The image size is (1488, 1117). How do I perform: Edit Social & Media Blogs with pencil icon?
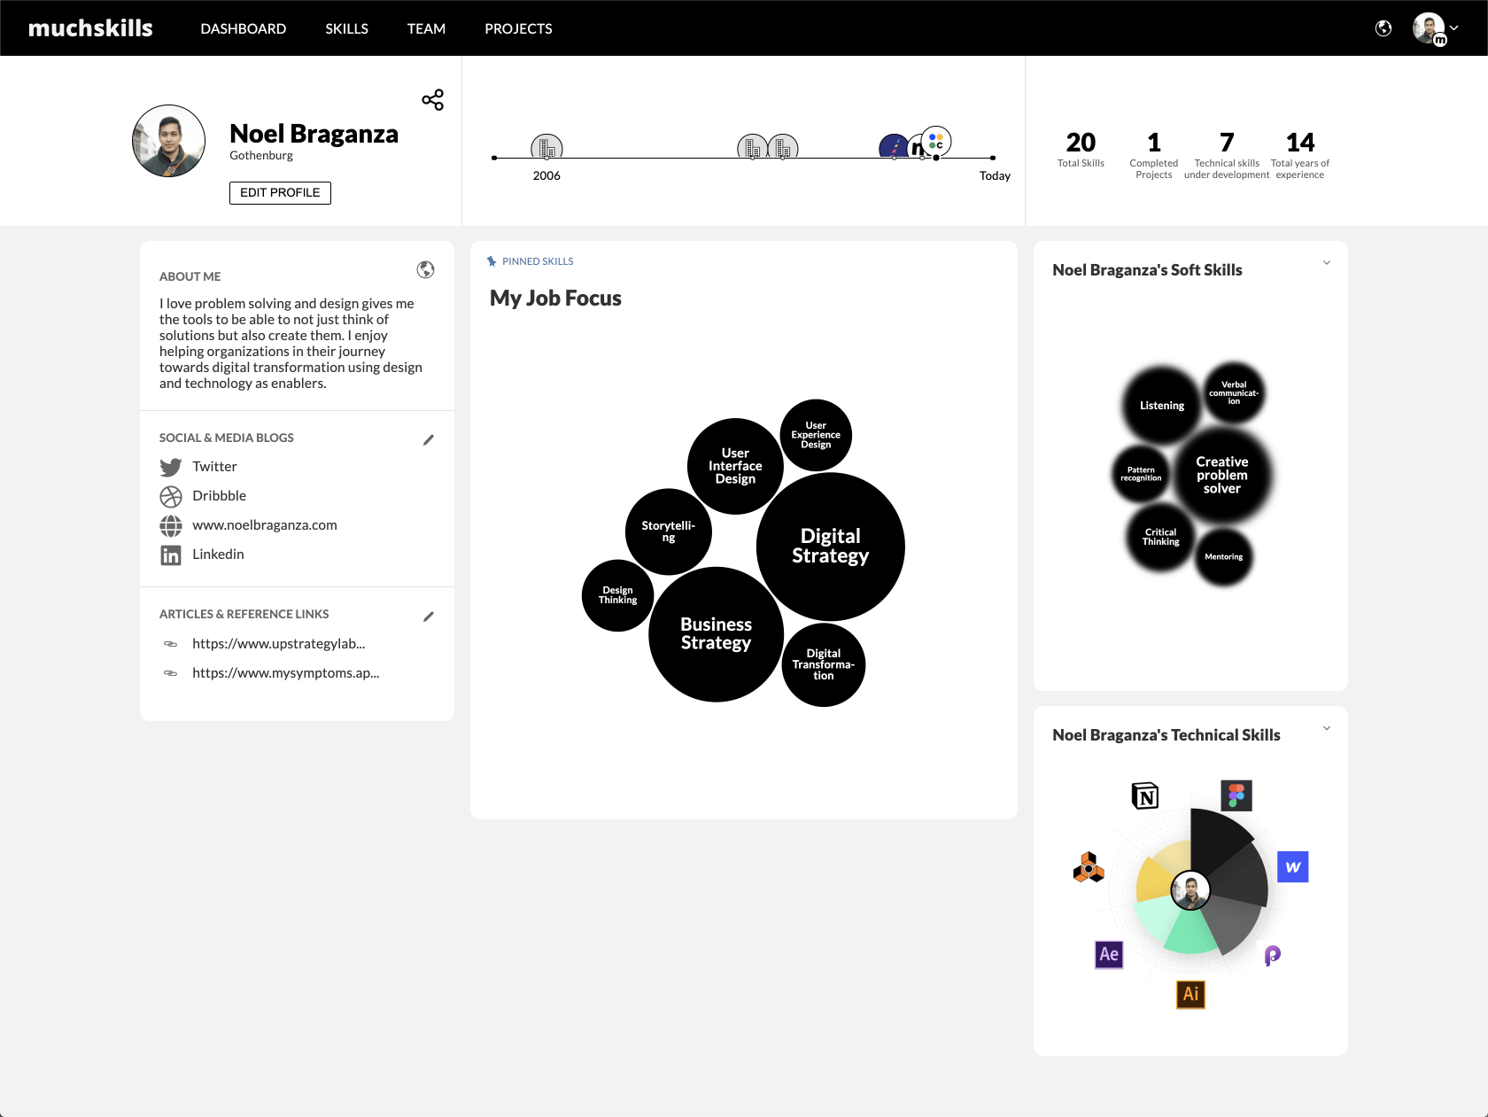(x=429, y=439)
